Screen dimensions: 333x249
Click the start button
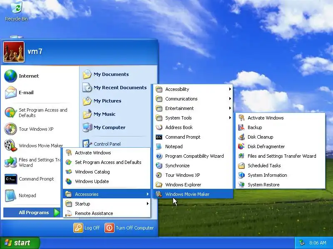pos(20,243)
